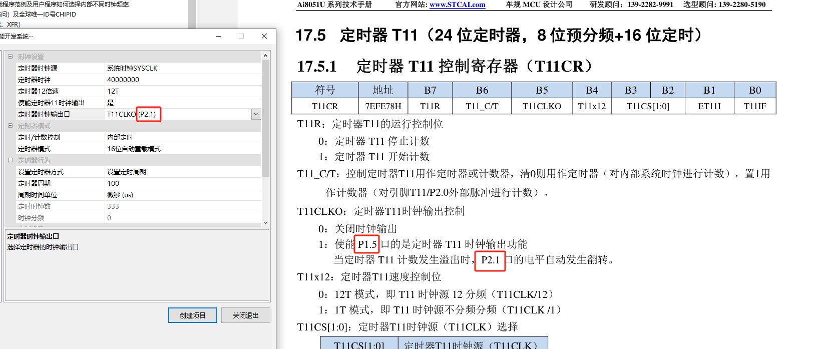Select the T11CLKO (P2.1) output value
Viewport: 819px width, 349px height.
click(178, 114)
